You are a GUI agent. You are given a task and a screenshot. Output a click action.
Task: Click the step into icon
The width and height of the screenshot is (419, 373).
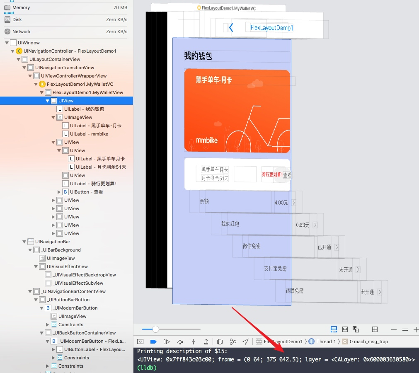(x=193, y=342)
